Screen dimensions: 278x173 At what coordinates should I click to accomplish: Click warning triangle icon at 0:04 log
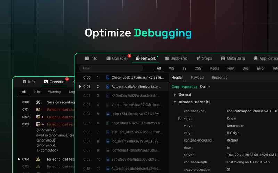pos(38,159)
